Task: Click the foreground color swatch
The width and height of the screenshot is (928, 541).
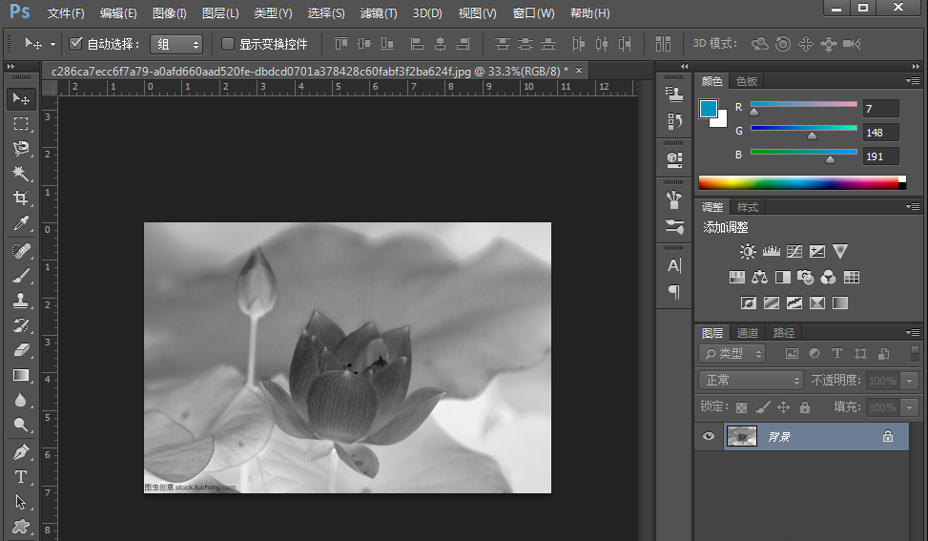Action: click(x=709, y=109)
